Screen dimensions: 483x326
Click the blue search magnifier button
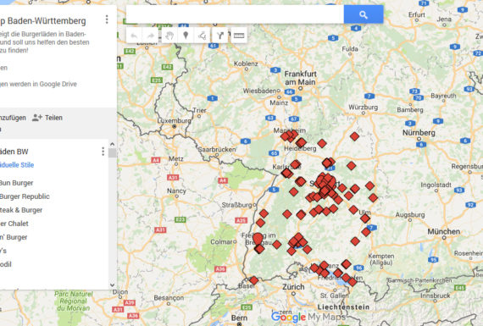pos(364,14)
